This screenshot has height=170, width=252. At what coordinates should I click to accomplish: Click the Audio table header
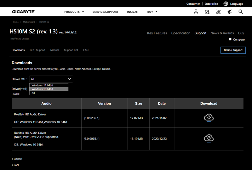click(46, 104)
